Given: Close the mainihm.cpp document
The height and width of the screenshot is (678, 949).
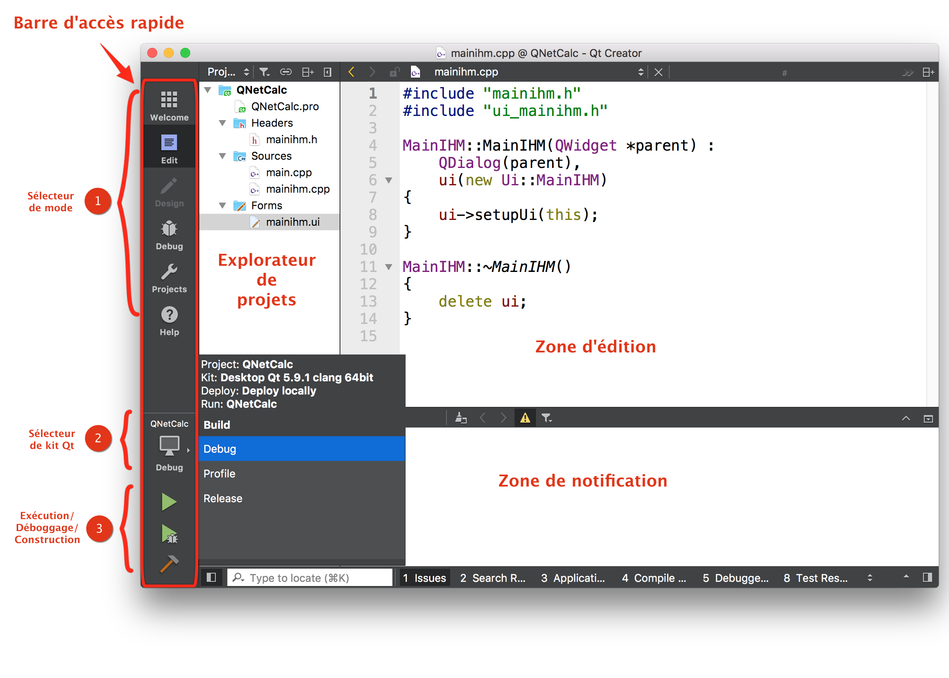Looking at the screenshot, I should [658, 72].
